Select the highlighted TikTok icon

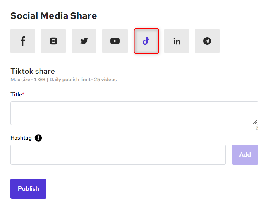point(146,41)
